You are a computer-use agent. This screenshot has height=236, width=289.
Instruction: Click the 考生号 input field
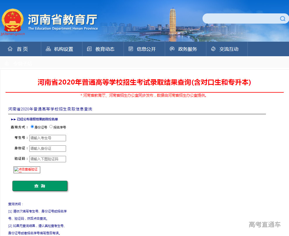(47, 138)
